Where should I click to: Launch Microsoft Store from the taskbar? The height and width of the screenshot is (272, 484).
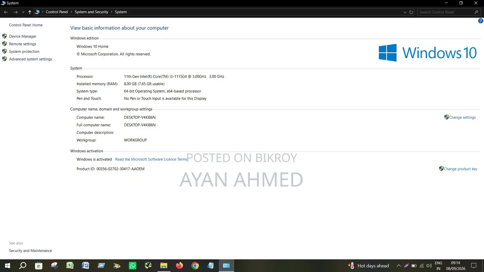point(38,266)
